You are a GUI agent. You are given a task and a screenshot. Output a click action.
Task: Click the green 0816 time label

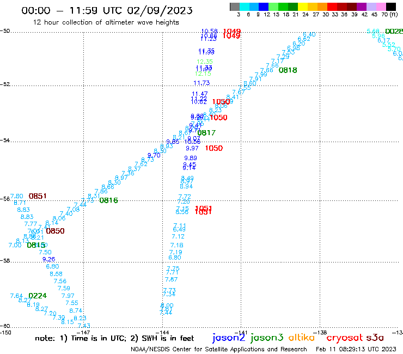[x=108, y=200]
